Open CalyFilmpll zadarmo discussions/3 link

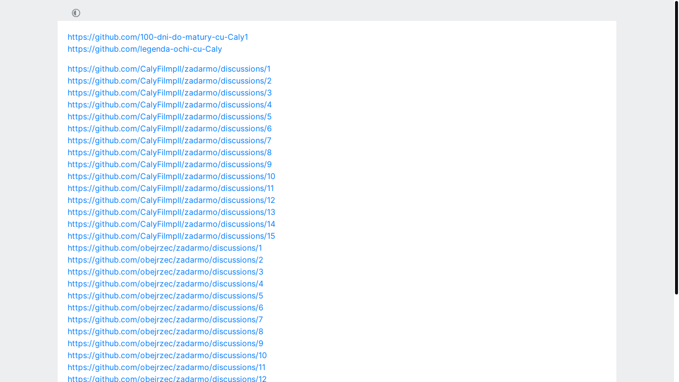170,93
